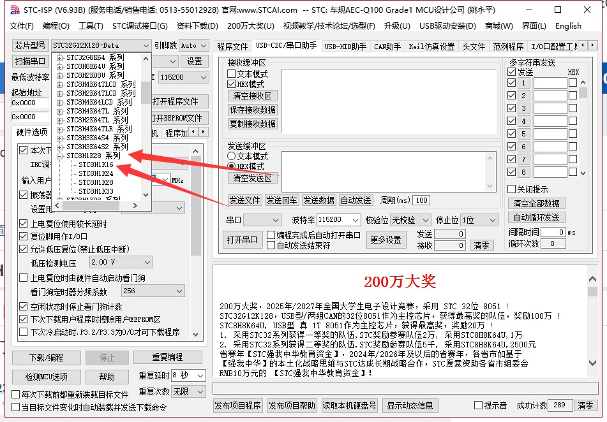Enable 提示音 checkbox

[479, 405]
